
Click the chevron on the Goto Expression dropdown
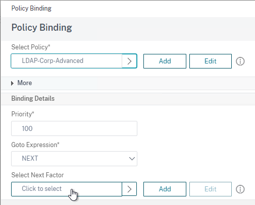(x=132, y=159)
